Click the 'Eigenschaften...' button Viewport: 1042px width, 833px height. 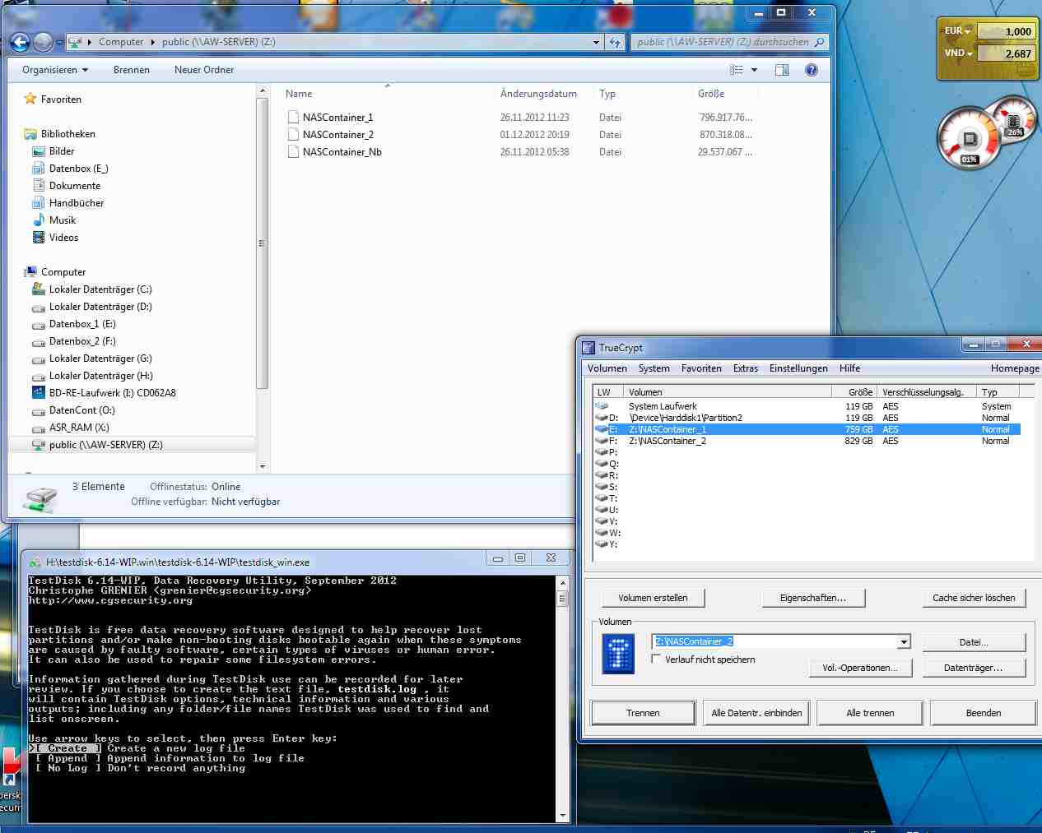(813, 598)
